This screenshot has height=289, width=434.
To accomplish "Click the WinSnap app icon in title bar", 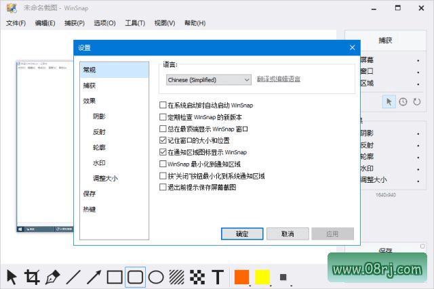I will pos(12,8).
